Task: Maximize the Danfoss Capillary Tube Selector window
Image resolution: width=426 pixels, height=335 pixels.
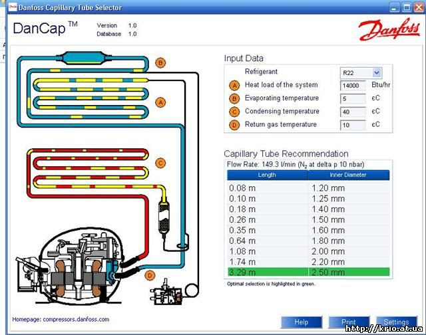Action: click(x=407, y=7)
